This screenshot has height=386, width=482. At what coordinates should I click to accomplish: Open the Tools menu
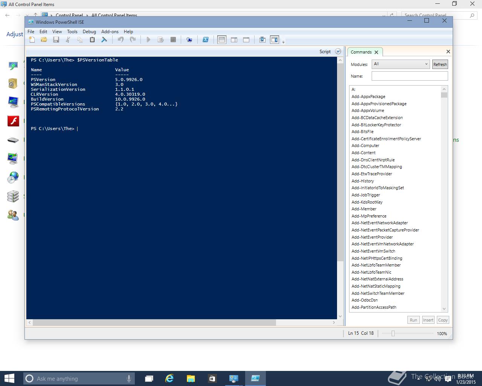72,32
